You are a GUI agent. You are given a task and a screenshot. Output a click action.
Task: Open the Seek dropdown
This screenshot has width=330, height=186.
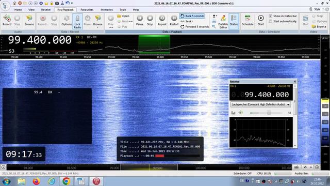coord(187,21)
